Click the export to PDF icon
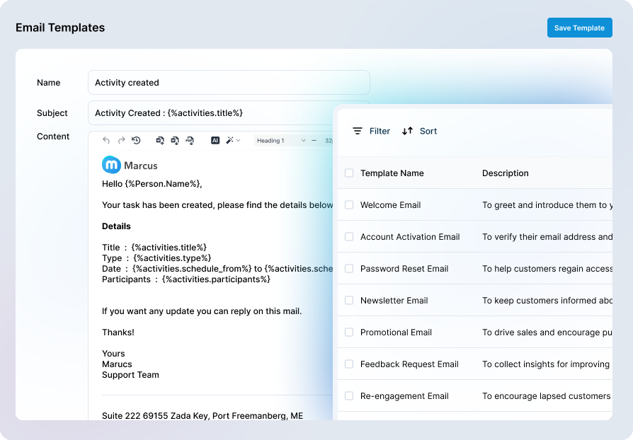 click(x=190, y=141)
